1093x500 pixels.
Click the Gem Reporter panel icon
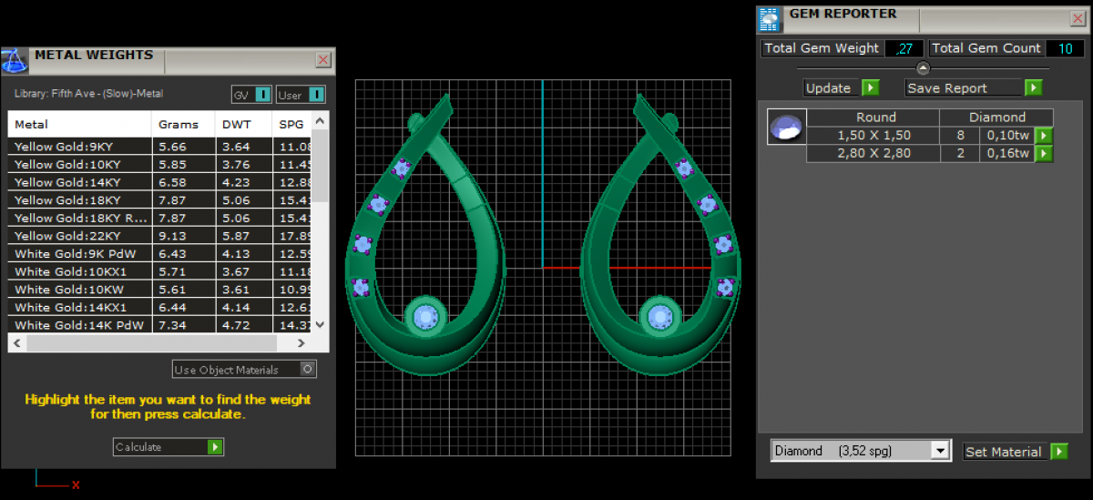pyautogui.click(x=770, y=19)
